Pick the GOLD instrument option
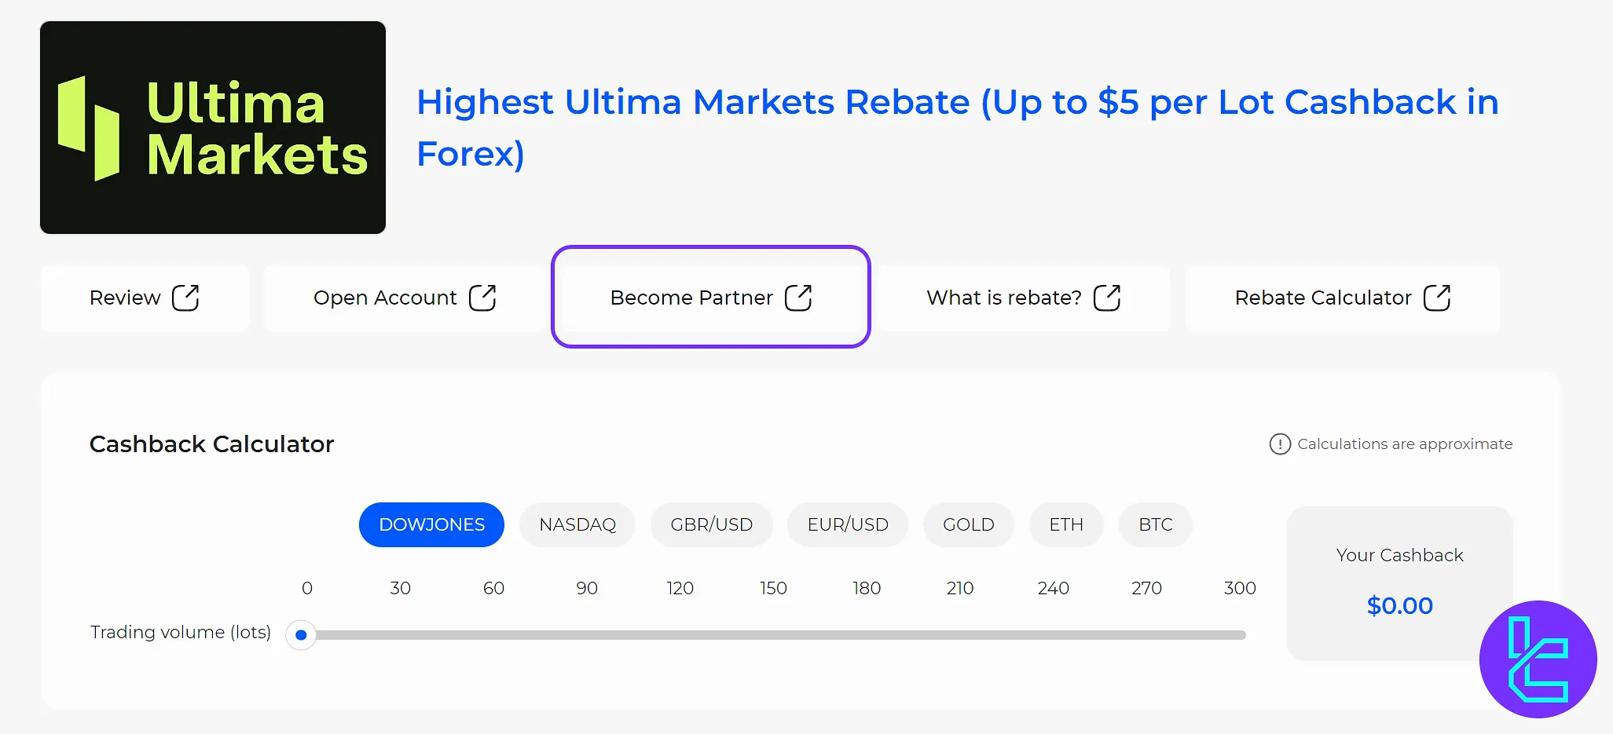 (968, 524)
